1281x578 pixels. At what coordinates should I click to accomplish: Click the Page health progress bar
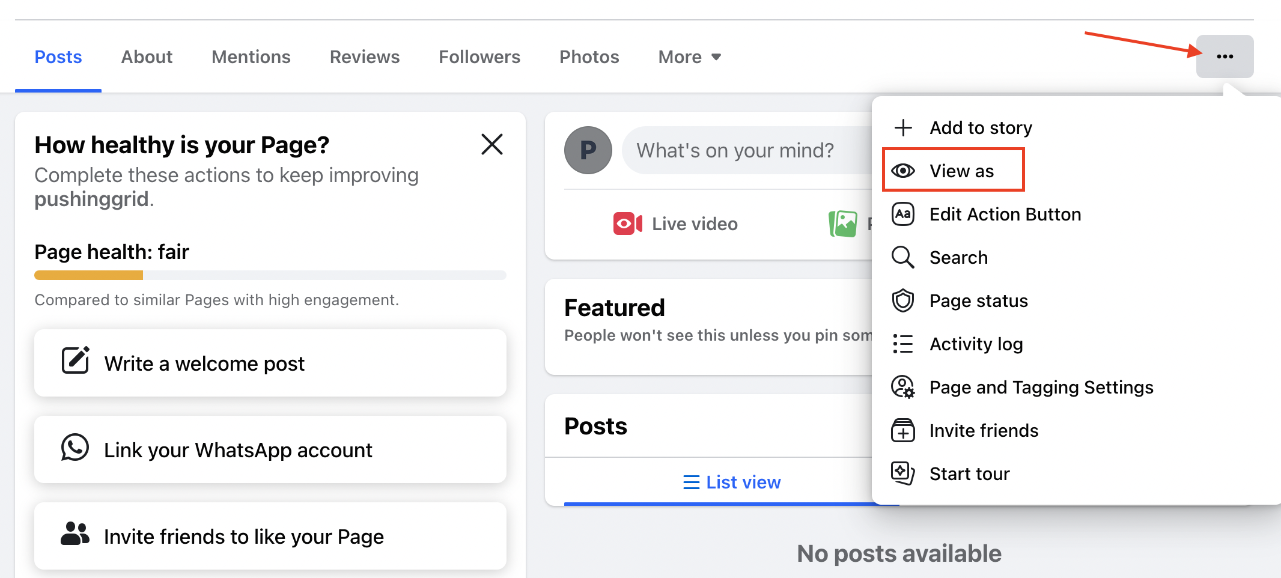pos(270,275)
